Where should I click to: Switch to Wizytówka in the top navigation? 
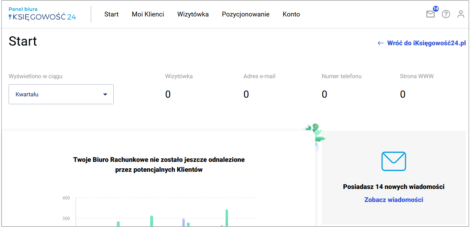(x=193, y=14)
